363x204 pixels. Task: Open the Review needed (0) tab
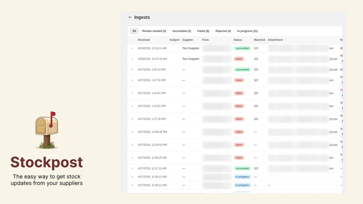click(154, 31)
